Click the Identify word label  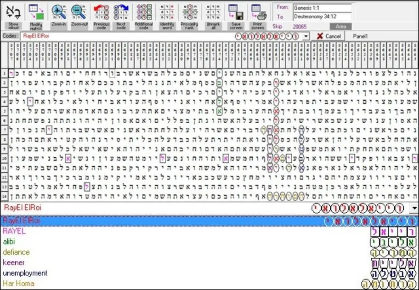(167, 26)
